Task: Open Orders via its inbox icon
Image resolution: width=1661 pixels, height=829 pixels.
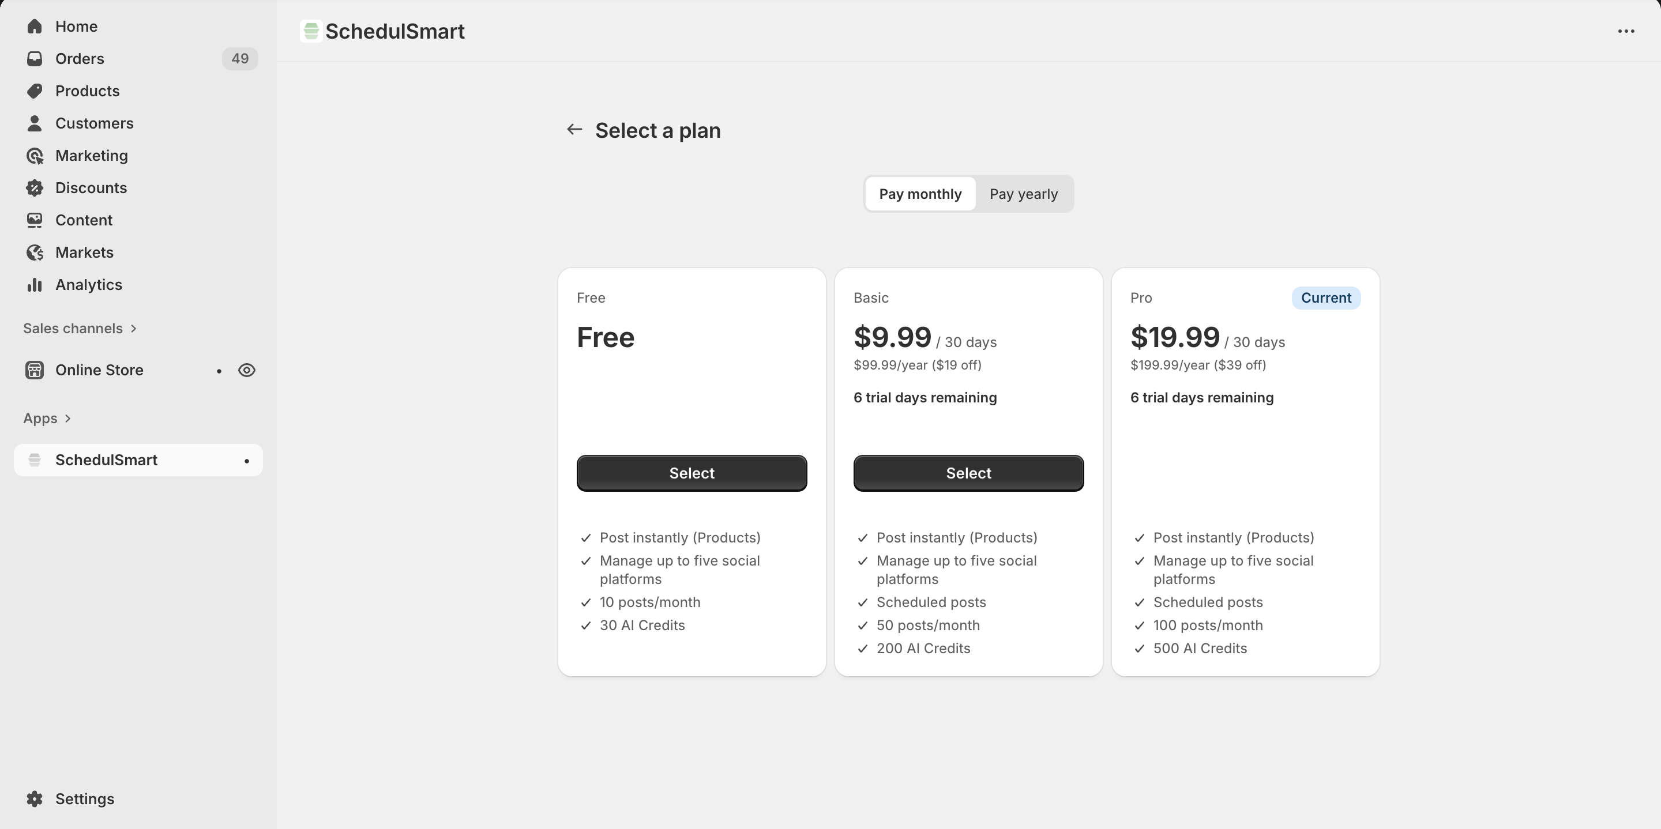Action: point(35,59)
